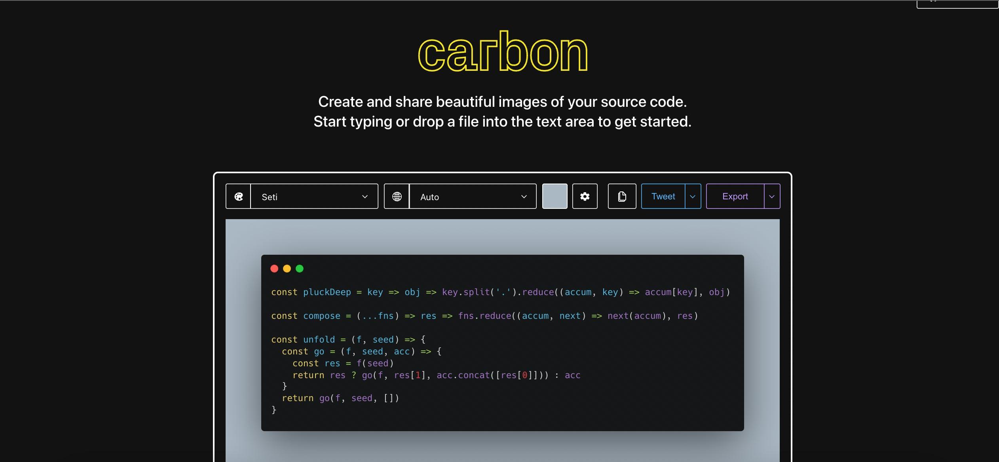The image size is (999, 462).
Task: Click the pluckDeep code line
Action: (500, 292)
